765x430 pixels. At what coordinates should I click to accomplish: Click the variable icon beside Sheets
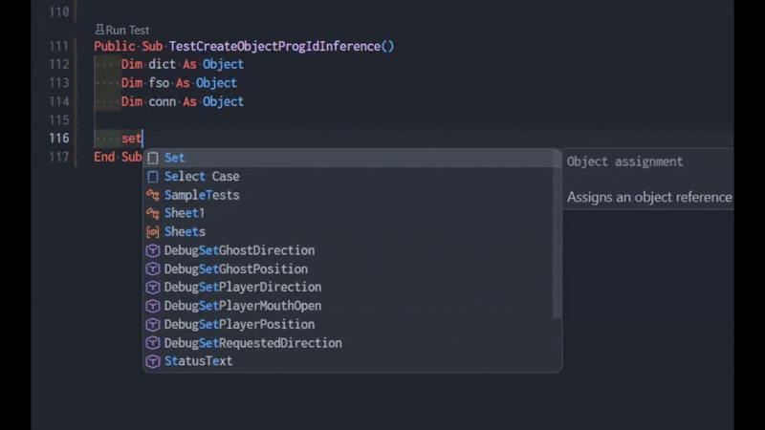tap(153, 232)
